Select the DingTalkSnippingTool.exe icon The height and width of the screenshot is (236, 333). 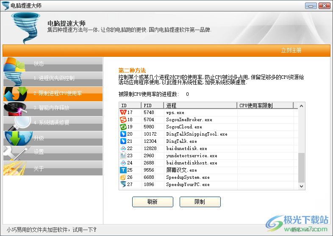(123, 134)
